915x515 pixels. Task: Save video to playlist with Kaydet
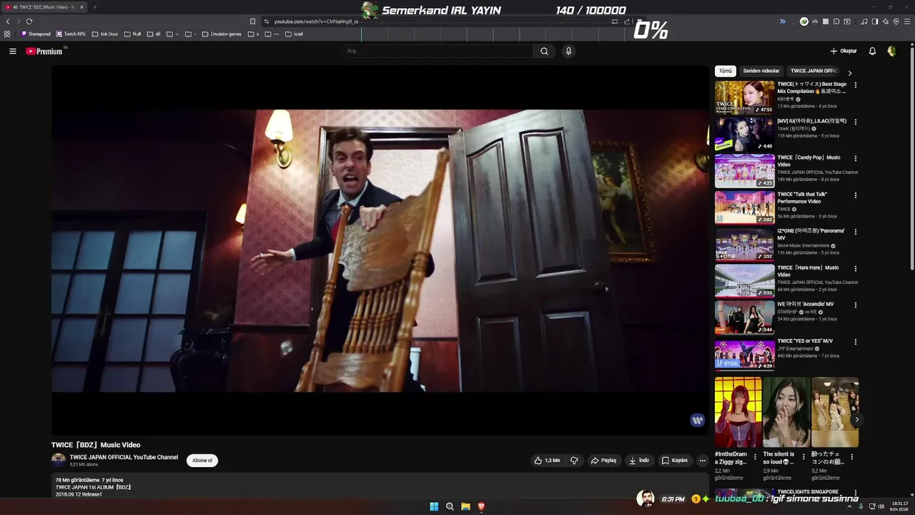click(675, 461)
